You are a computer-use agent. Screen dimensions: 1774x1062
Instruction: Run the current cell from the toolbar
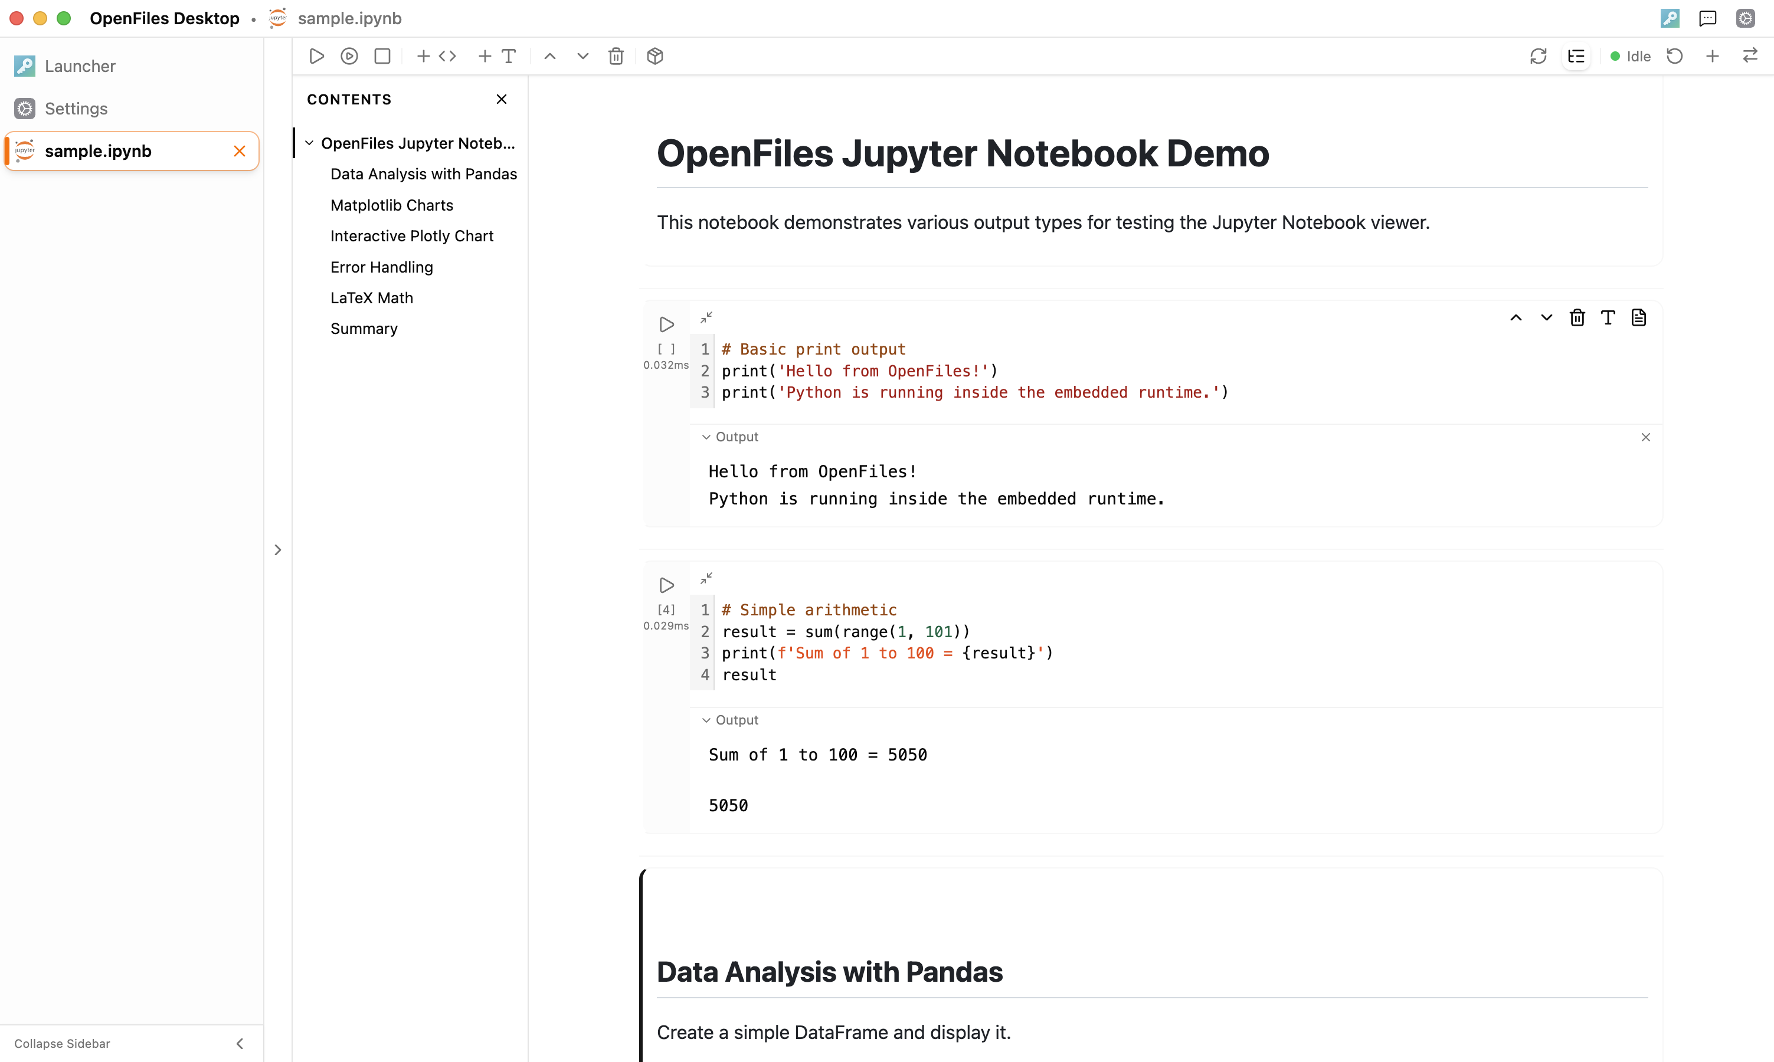coord(316,56)
